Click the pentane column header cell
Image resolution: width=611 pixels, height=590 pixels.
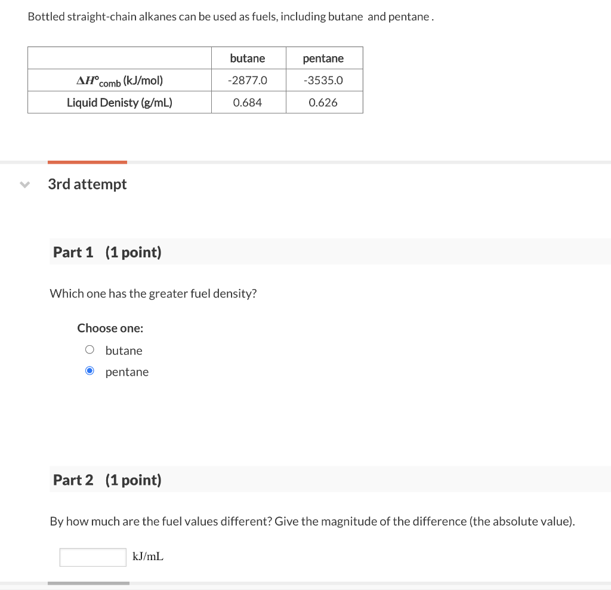(324, 58)
